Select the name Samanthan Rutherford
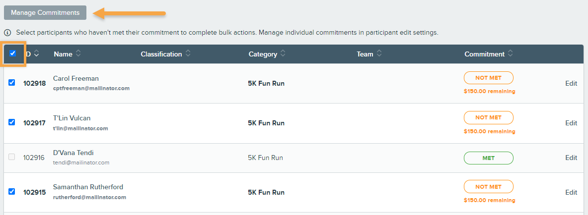Viewport: 588px width, 215px height. point(88,187)
